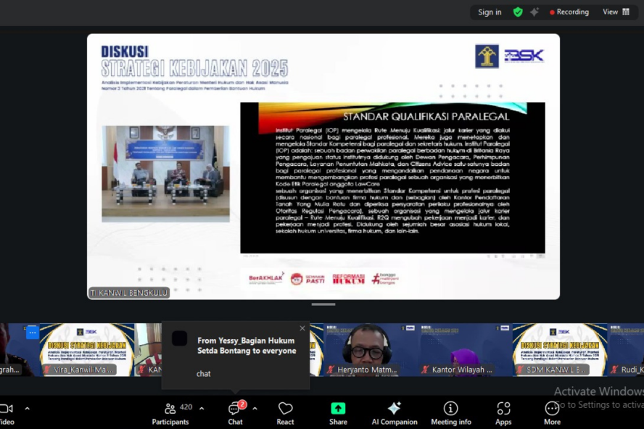Expand the Video options arrow
This screenshot has width=644, height=429.
[x=27, y=408]
